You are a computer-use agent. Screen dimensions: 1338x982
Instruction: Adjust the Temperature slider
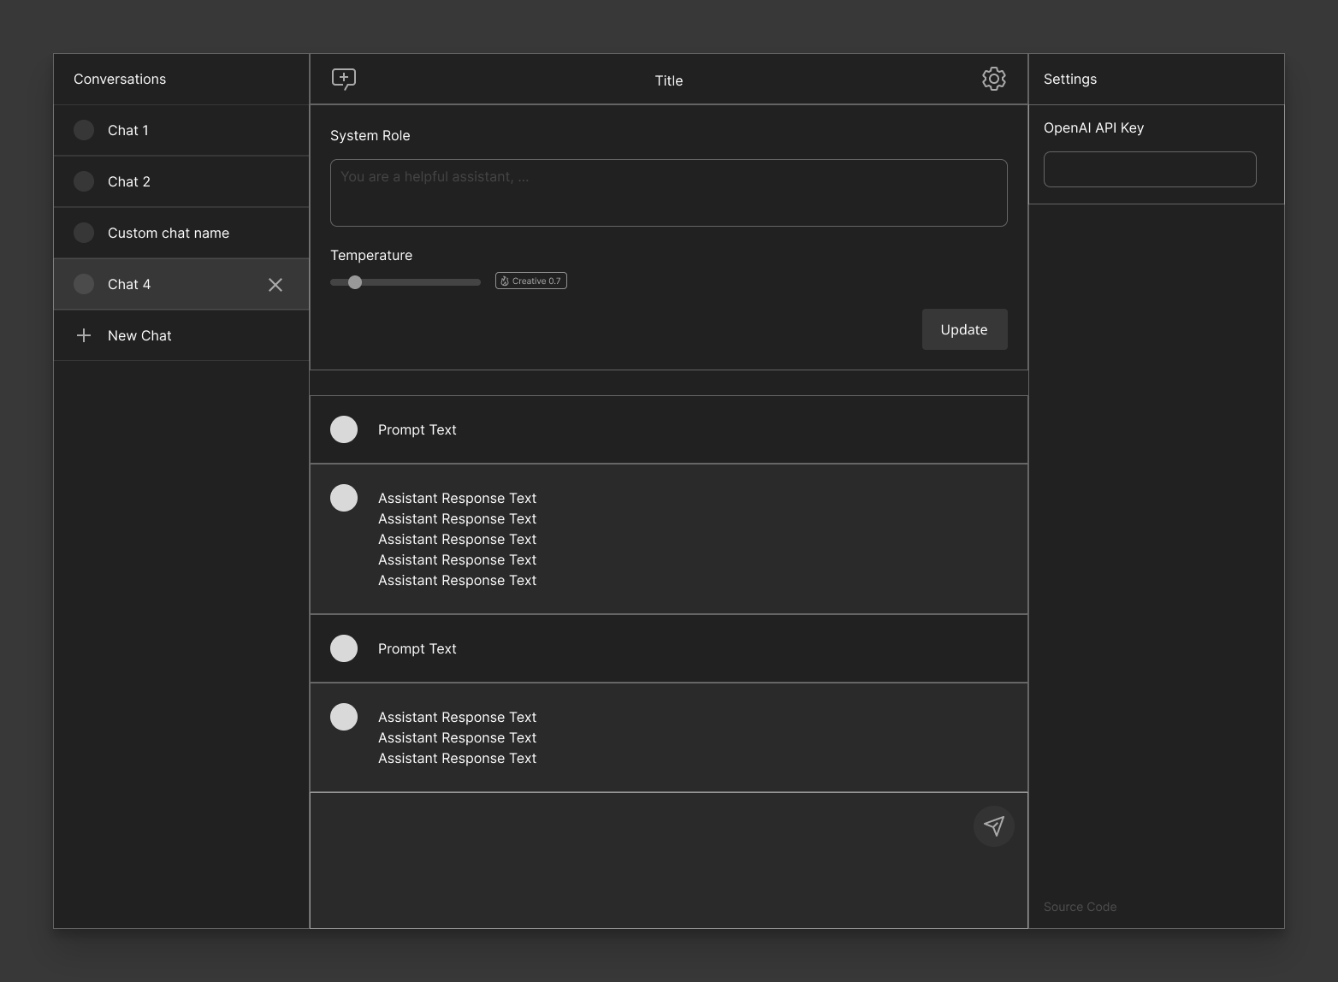pyautogui.click(x=356, y=281)
